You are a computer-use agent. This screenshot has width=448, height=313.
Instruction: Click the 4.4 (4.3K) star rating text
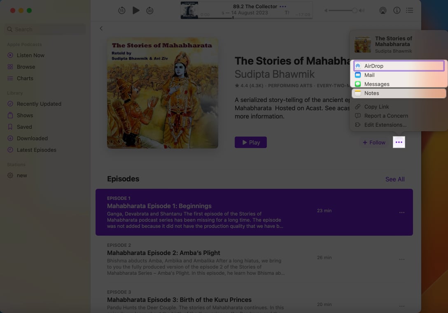point(249,86)
